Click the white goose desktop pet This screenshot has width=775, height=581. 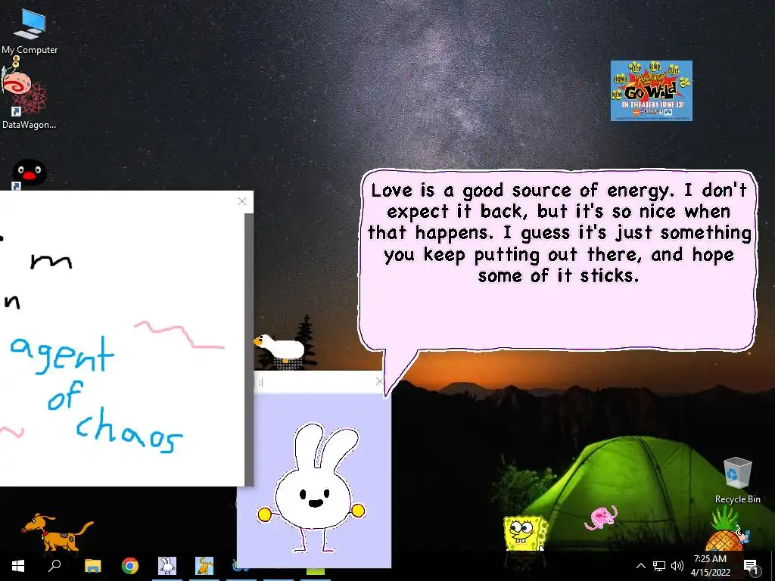tap(279, 347)
